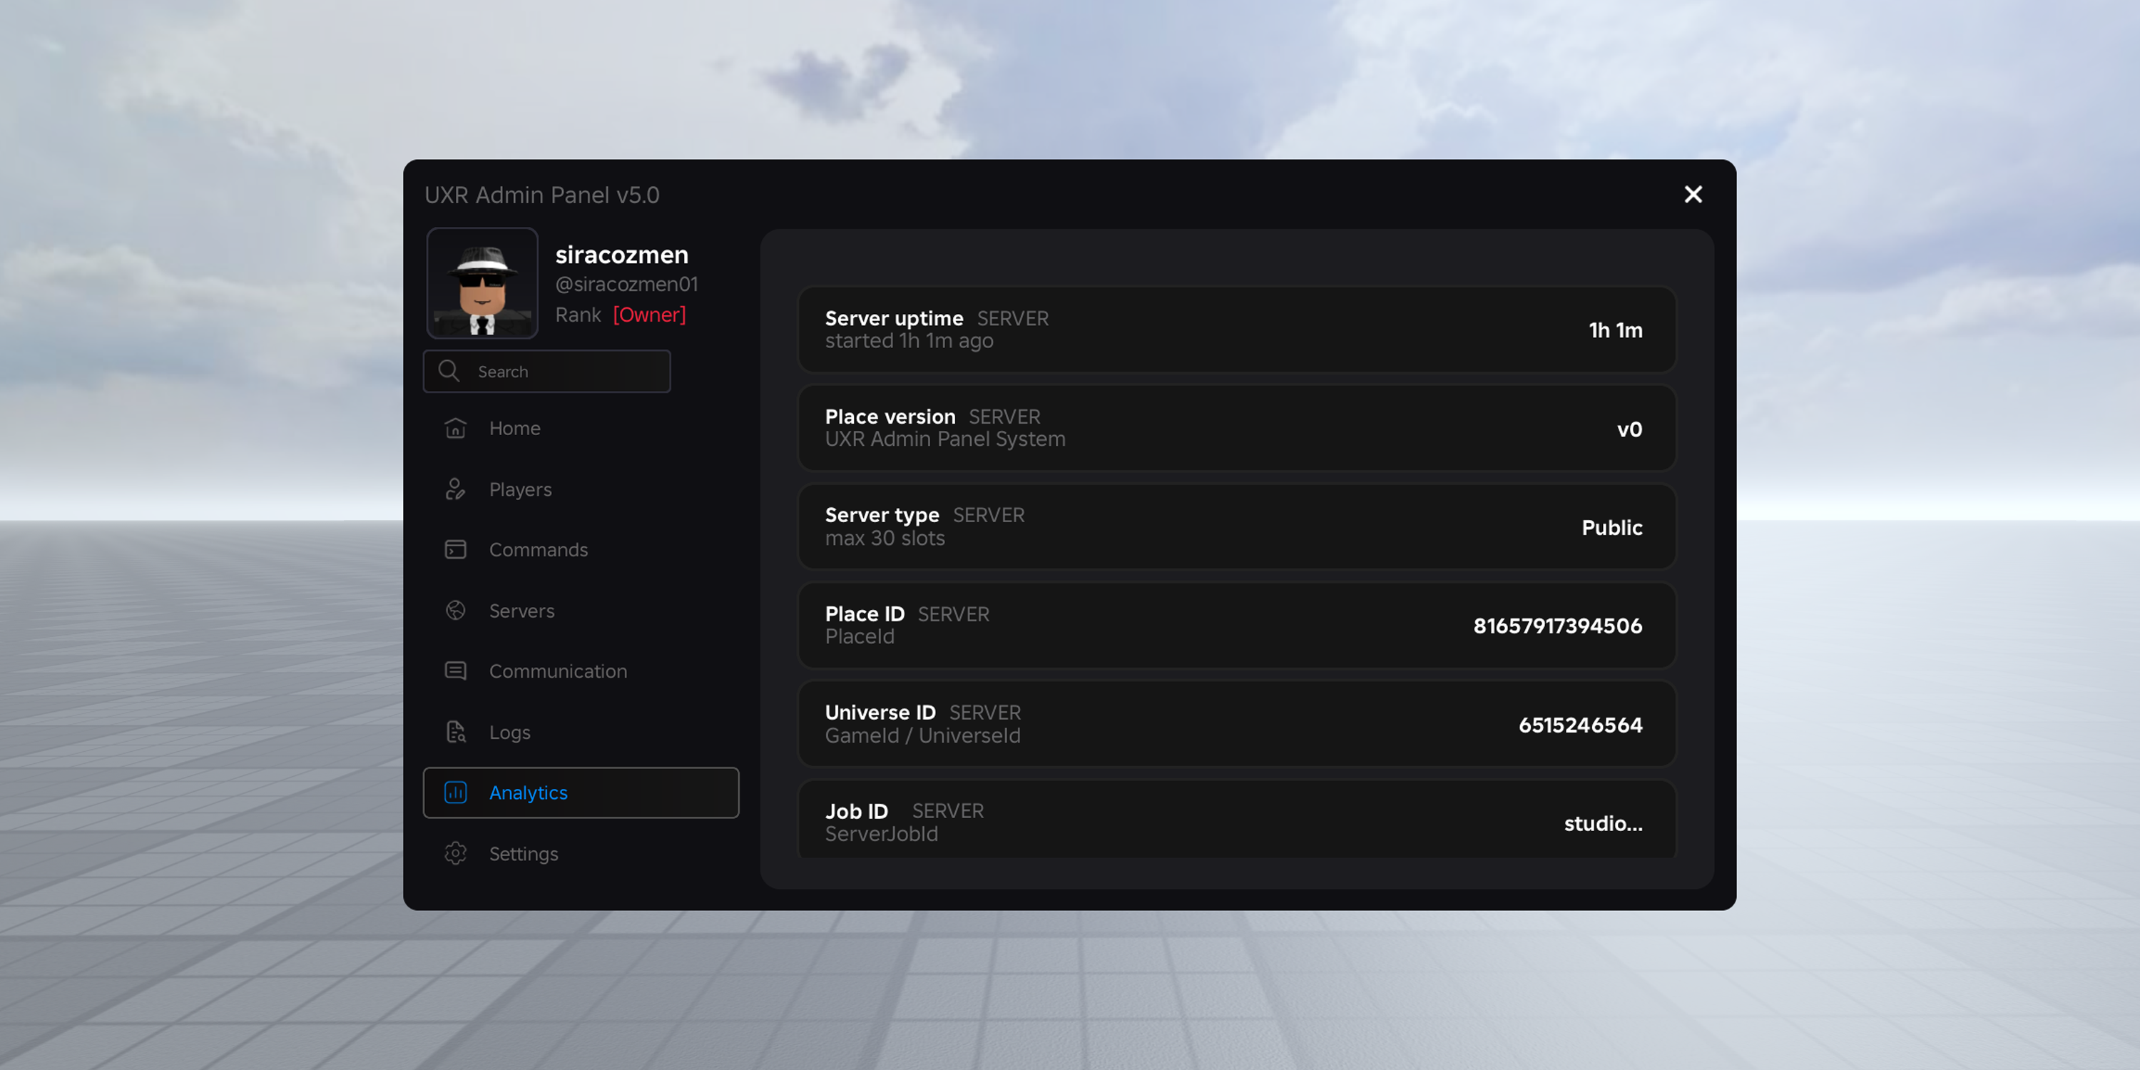This screenshot has height=1070, width=2140.
Task: Click the Servers globe icon
Action: [455, 611]
